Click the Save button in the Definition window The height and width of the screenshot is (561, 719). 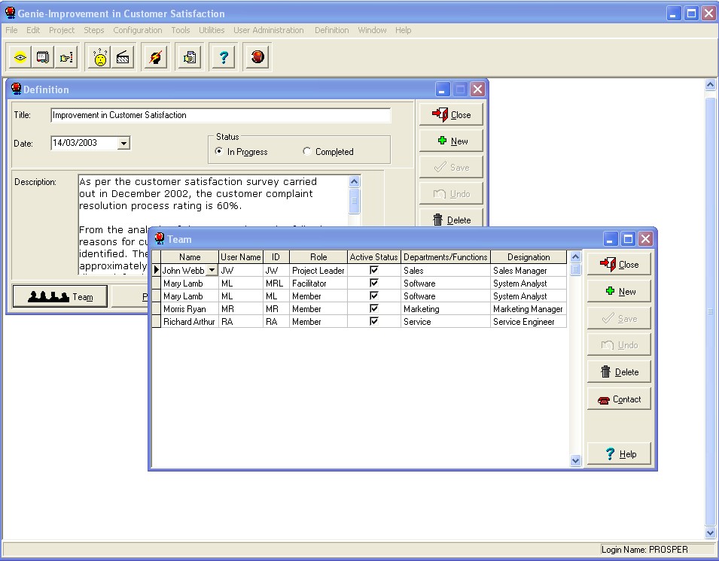tap(451, 167)
